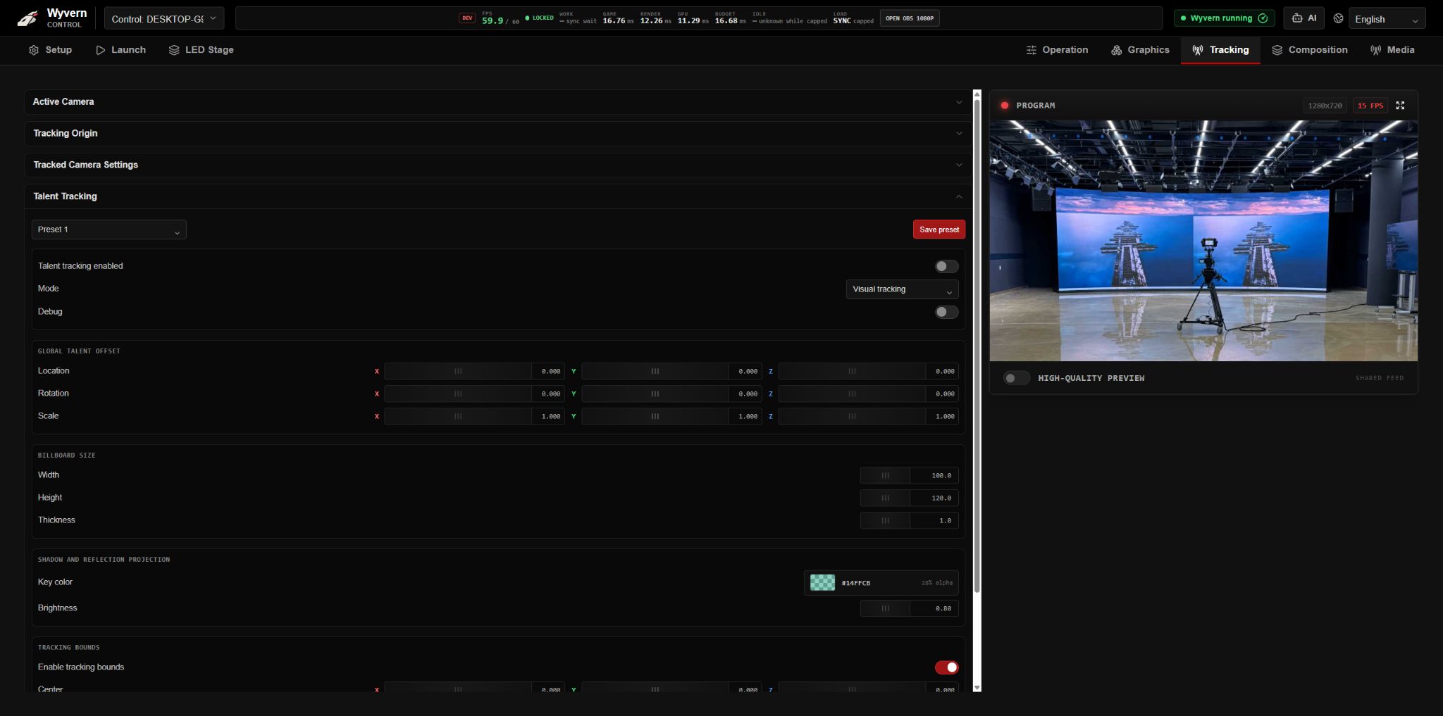Open the Control DESKTOP device dropdown
Viewport: 1443px width, 716px height.
pos(164,18)
